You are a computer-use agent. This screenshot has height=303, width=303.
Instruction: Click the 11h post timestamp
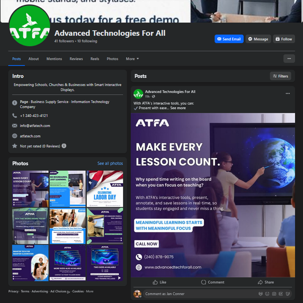pos(147,97)
